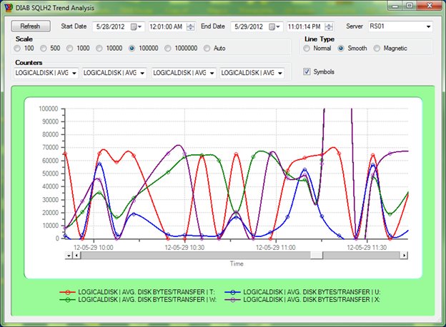Open the End Date calendar picker
This screenshot has width=446, height=327.
coord(274,26)
